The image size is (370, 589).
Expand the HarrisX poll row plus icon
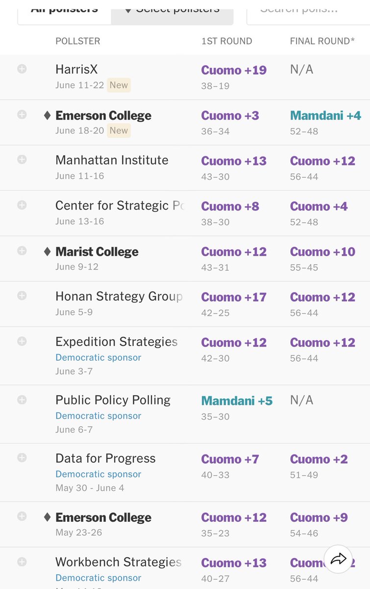click(22, 69)
